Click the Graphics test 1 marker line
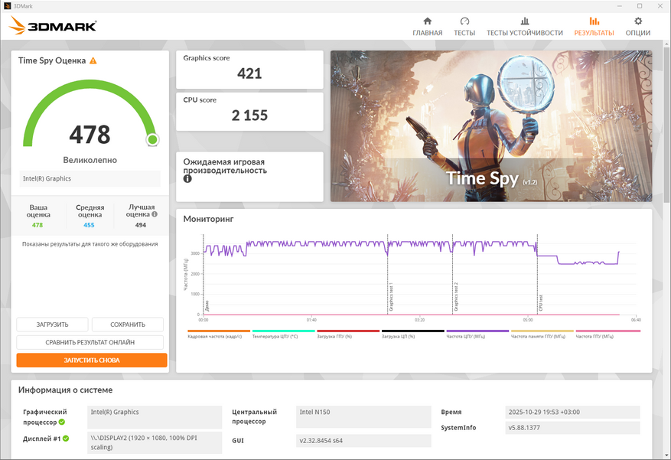 click(388, 274)
